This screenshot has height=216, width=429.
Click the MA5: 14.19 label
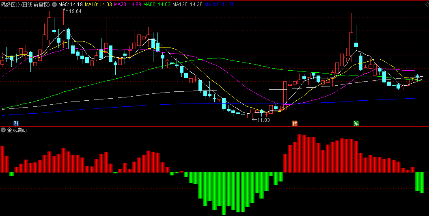[70, 4]
